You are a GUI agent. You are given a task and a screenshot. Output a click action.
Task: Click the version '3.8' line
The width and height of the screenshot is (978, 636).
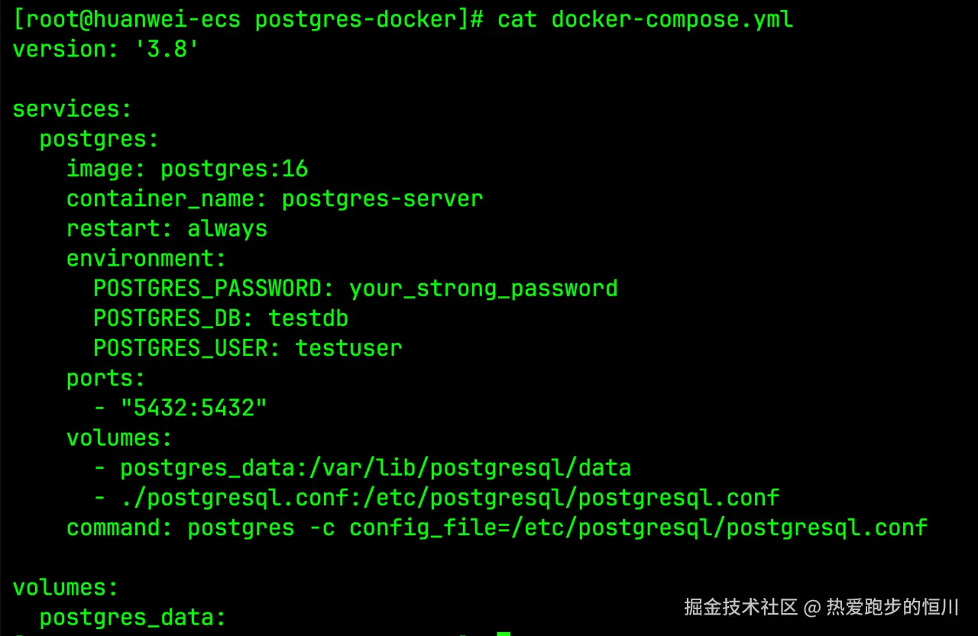click(x=105, y=50)
